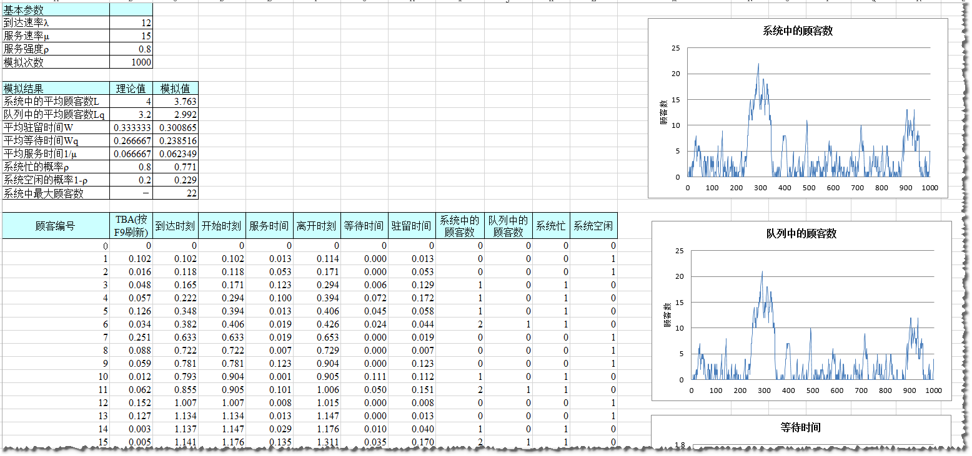
Task: Select simulated value 3.763
Action: point(176,102)
